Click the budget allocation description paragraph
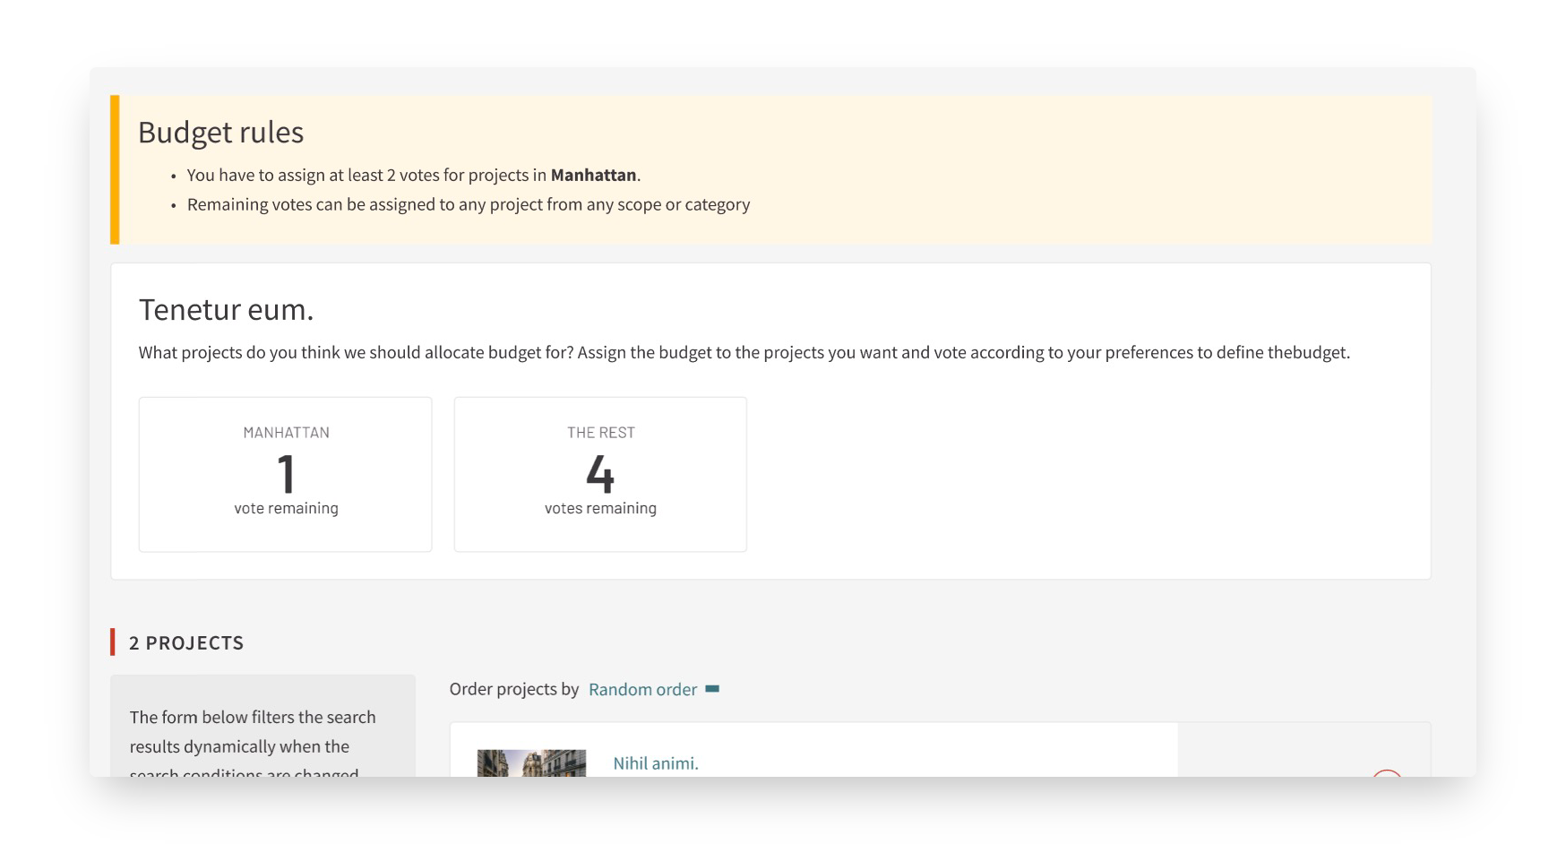Viewport: 1566px width, 844px height. 744,352
